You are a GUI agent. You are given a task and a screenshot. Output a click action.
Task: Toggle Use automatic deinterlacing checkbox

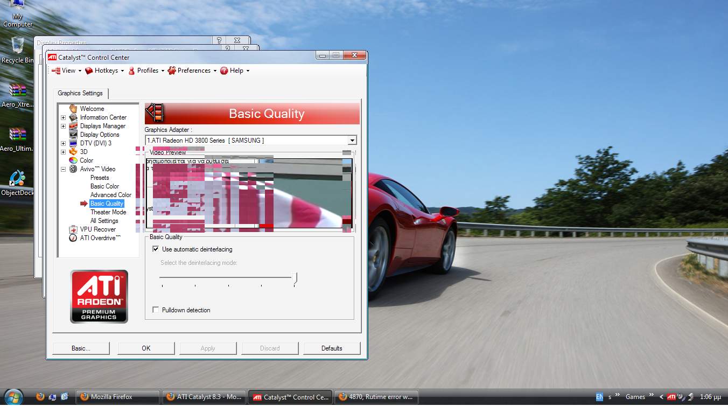coord(156,249)
